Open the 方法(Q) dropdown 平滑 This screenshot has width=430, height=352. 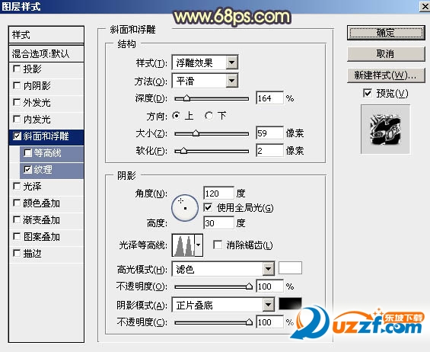(205, 81)
